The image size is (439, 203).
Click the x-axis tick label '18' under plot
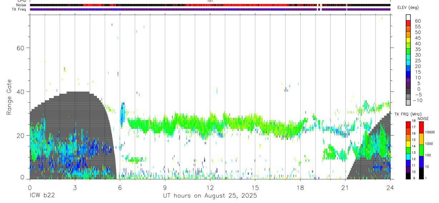pos(300,187)
